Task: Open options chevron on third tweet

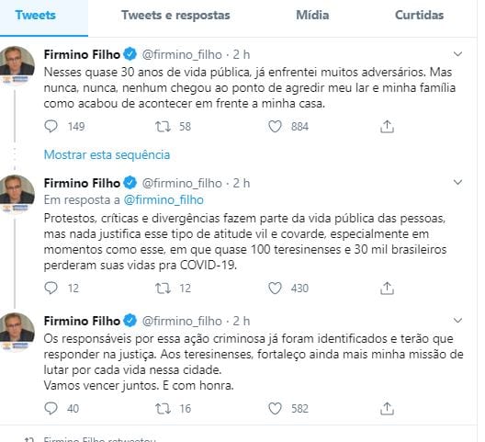Action: [457, 320]
